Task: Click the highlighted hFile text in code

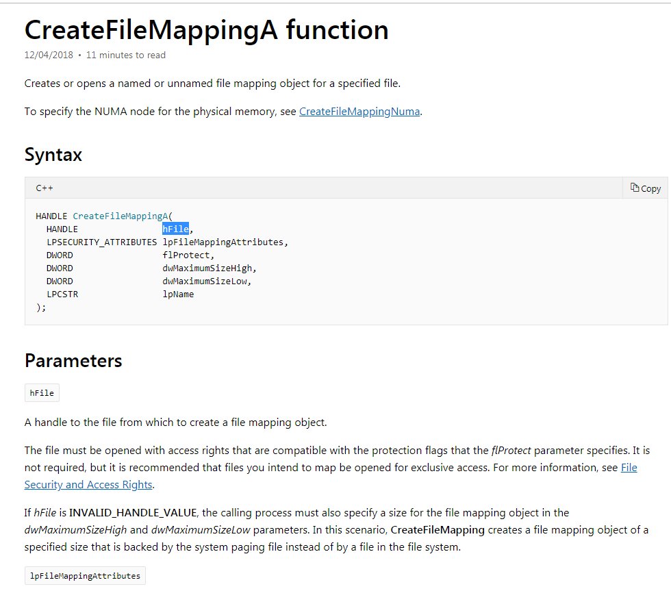Action: 175,229
